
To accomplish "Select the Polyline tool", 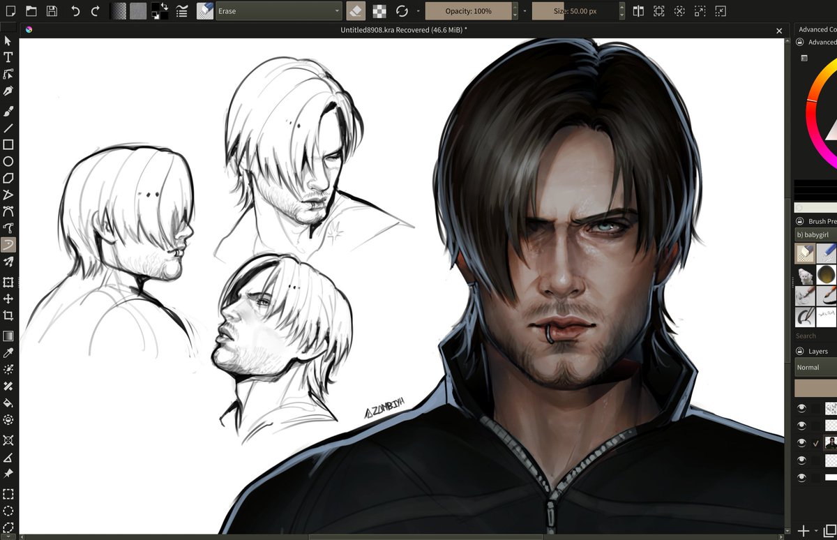I will click(x=8, y=195).
